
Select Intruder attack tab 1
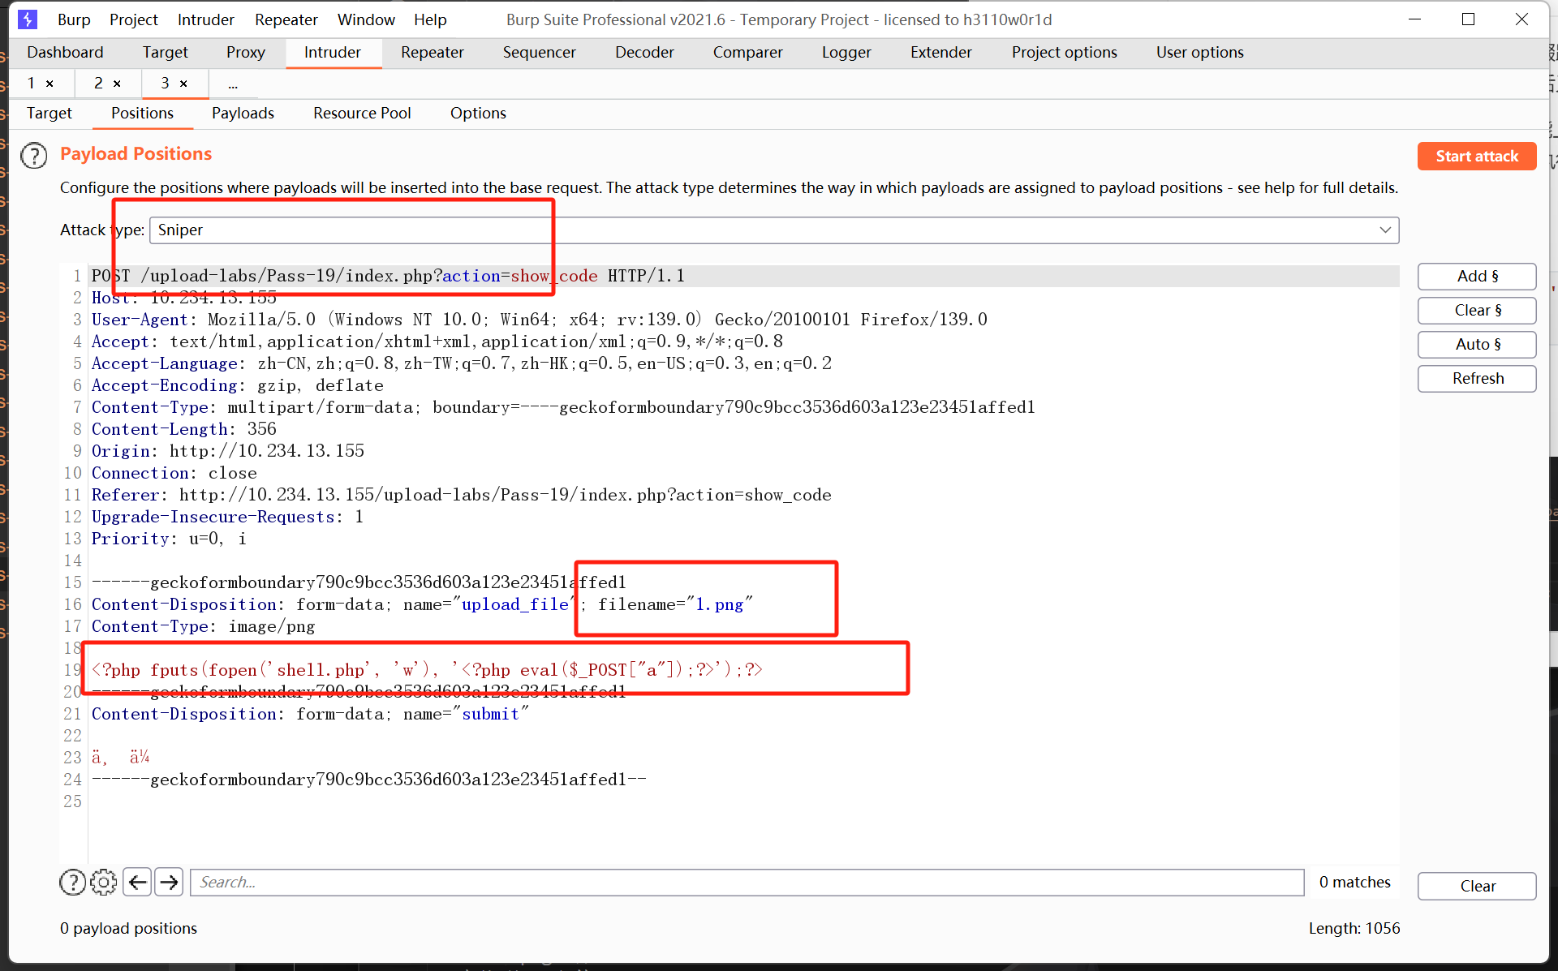31,84
